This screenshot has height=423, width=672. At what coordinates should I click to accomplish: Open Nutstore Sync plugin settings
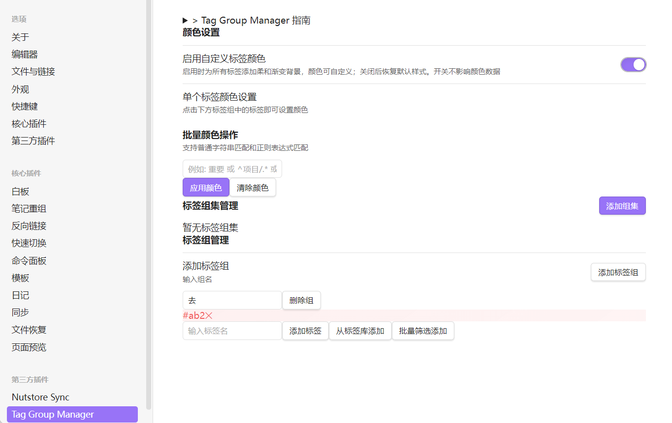pos(40,397)
